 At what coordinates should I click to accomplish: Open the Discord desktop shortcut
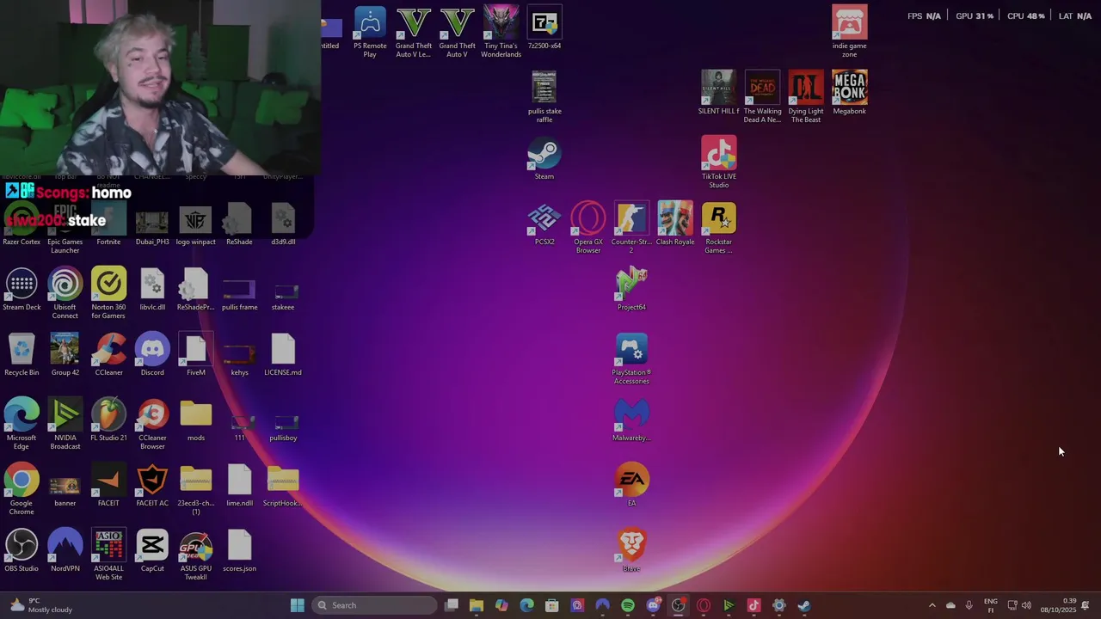click(x=152, y=355)
